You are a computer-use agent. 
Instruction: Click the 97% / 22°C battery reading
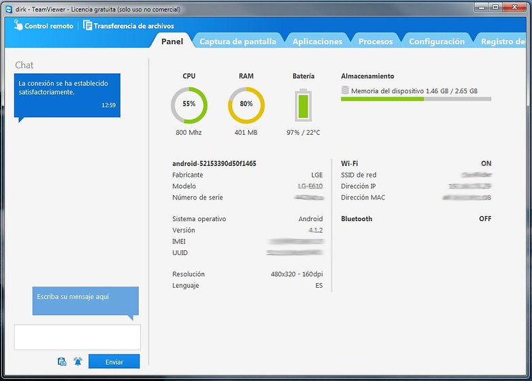click(x=303, y=132)
